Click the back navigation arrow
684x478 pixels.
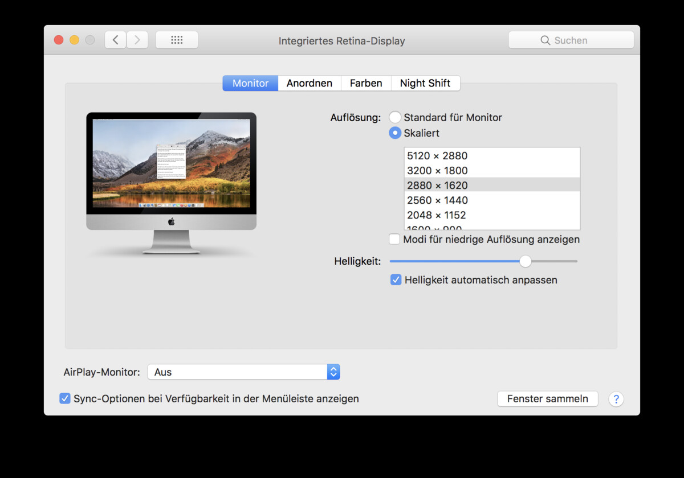(x=115, y=40)
